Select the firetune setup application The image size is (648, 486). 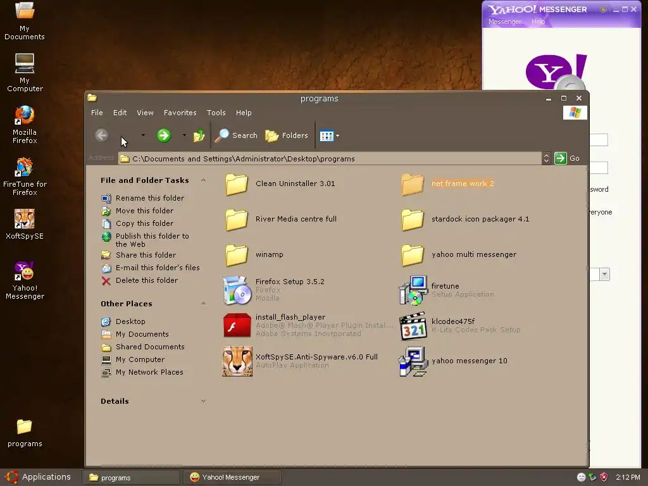pos(446,290)
